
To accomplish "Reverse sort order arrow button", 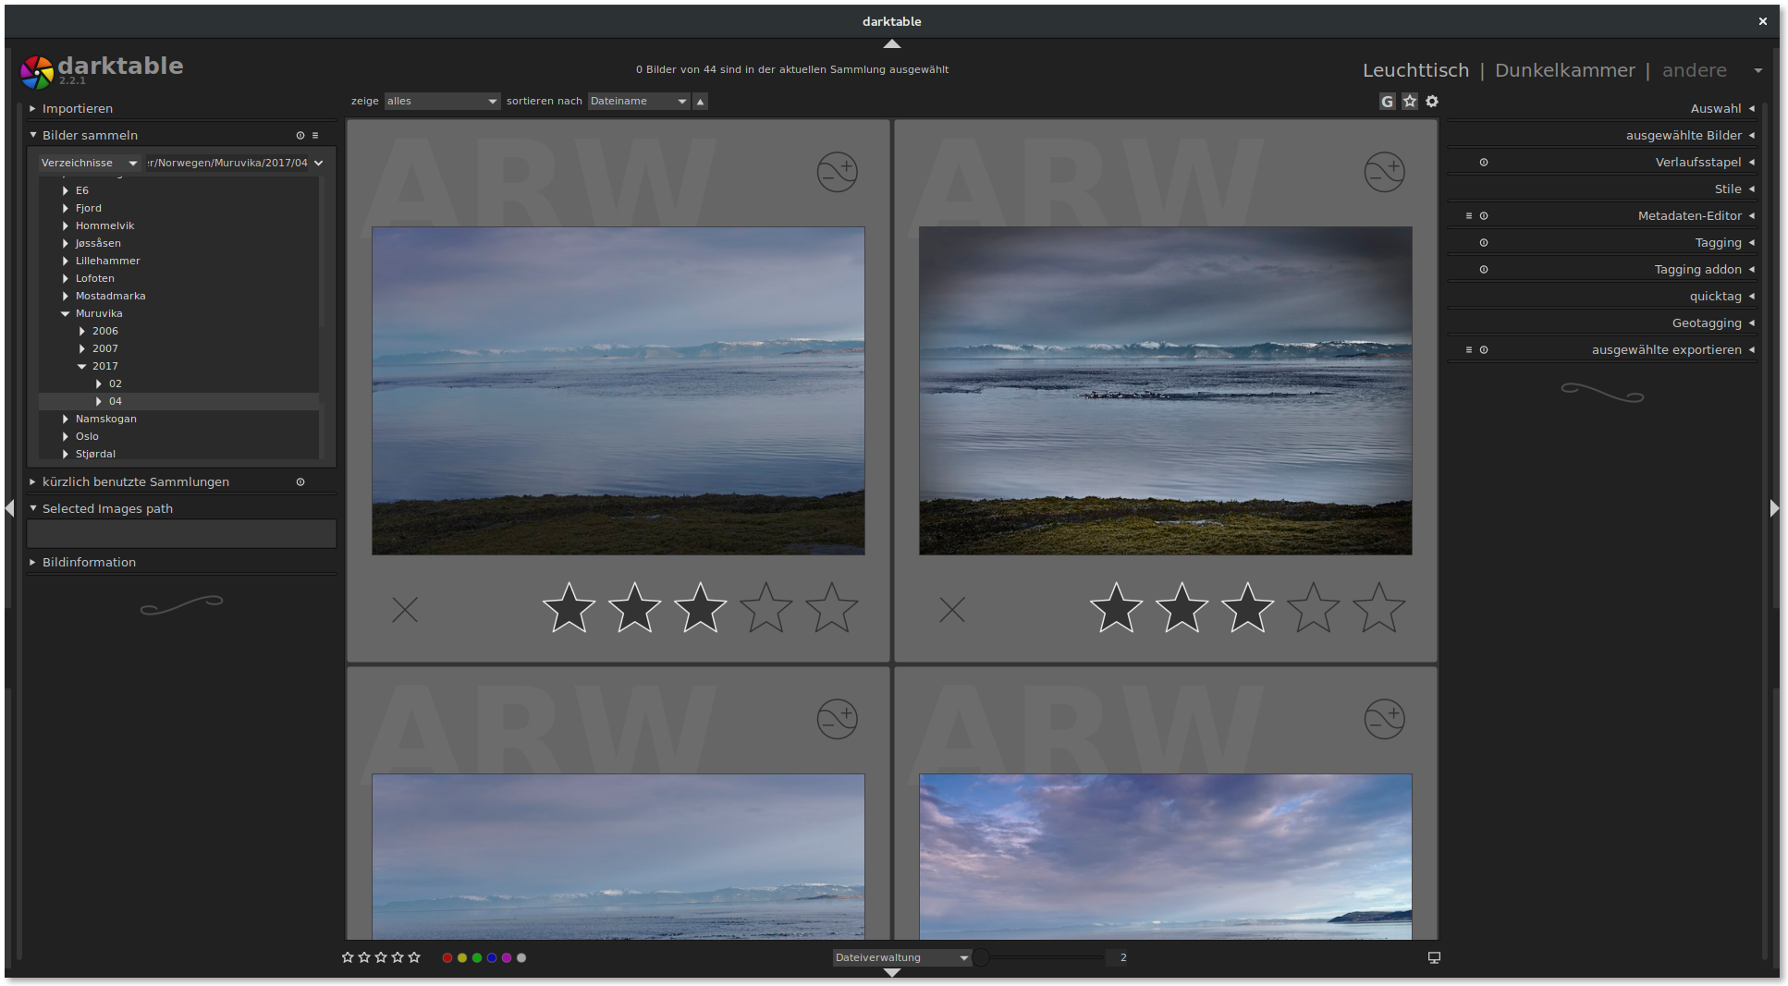I will click(x=701, y=102).
